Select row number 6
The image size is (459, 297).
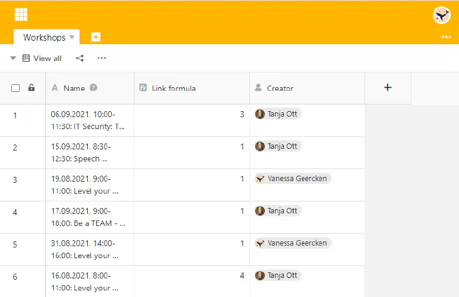coord(16,276)
